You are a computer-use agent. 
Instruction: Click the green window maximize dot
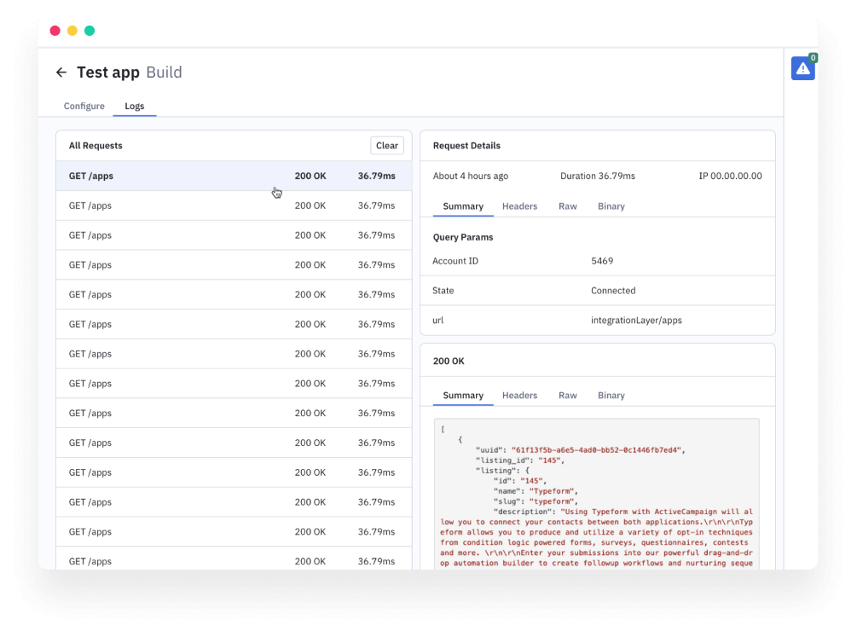tap(90, 31)
